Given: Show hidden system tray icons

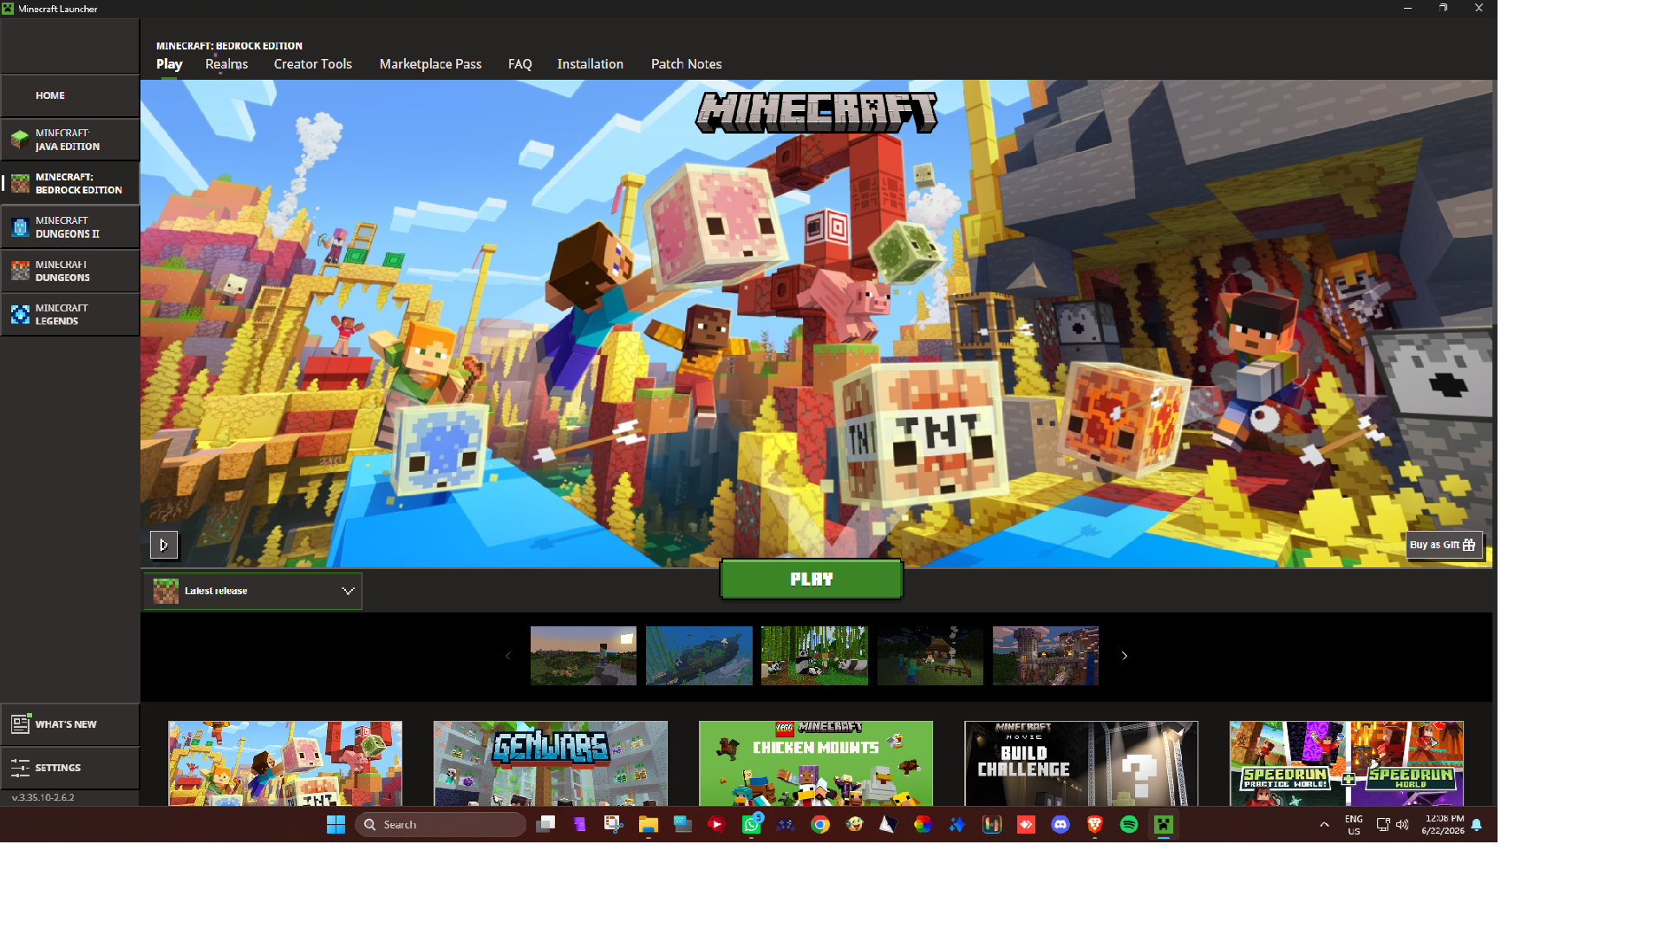Looking at the screenshot, I should pos(1324,825).
